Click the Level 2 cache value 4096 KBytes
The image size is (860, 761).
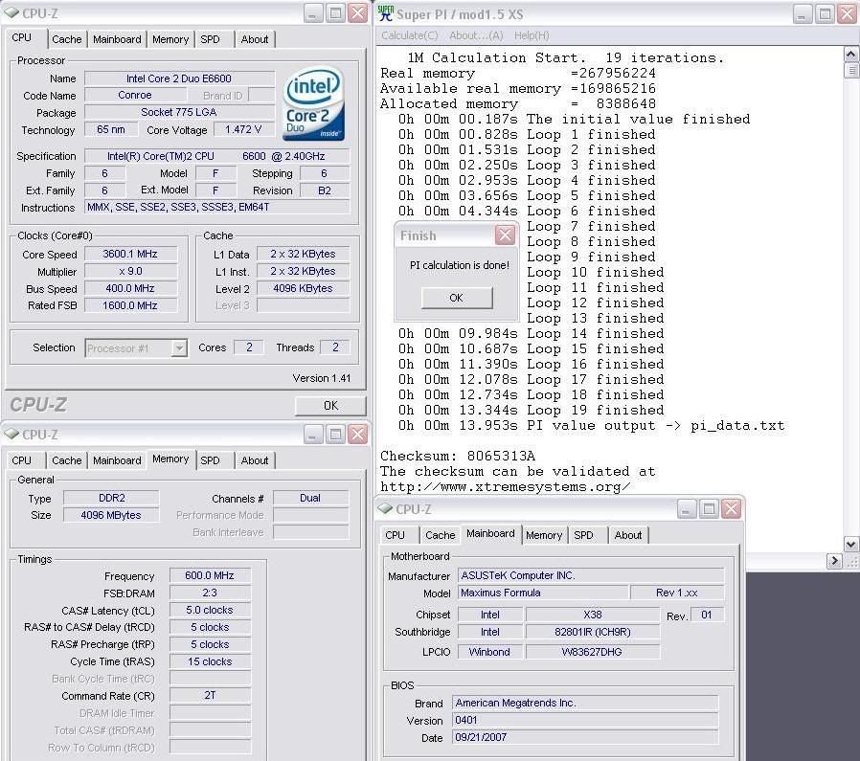(303, 288)
